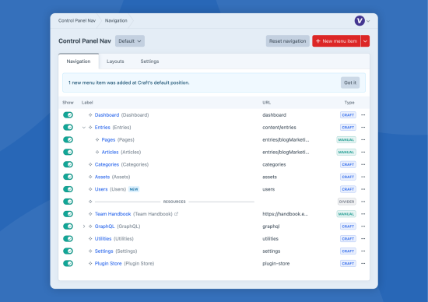The width and height of the screenshot is (428, 302).
Task: Switch to the Navigation tab
Action: tap(79, 61)
